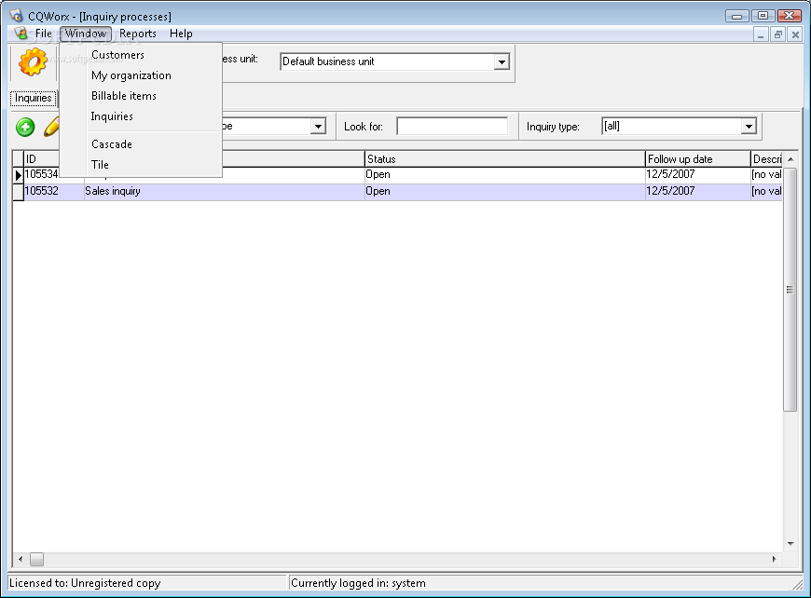Restore the inner MDI child window

point(777,35)
